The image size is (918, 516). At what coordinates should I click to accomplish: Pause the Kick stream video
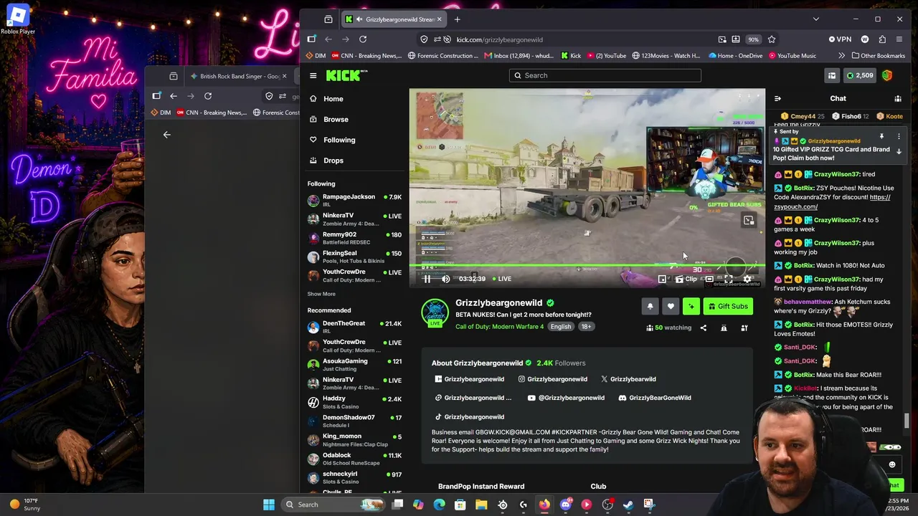tap(427, 279)
